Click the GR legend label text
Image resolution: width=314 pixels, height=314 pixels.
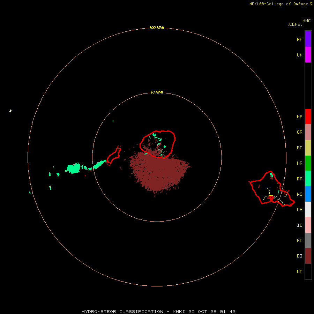pos(299,132)
